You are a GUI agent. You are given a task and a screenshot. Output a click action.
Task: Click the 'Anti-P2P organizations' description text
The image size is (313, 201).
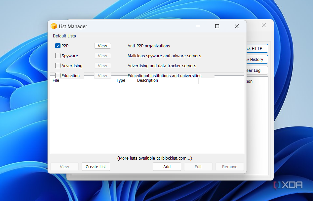[149, 46]
